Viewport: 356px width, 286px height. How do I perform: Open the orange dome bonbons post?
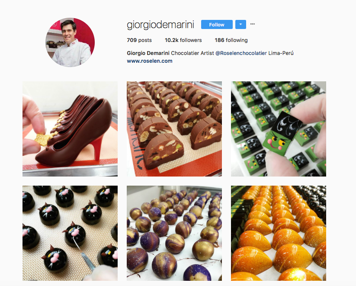click(x=279, y=233)
